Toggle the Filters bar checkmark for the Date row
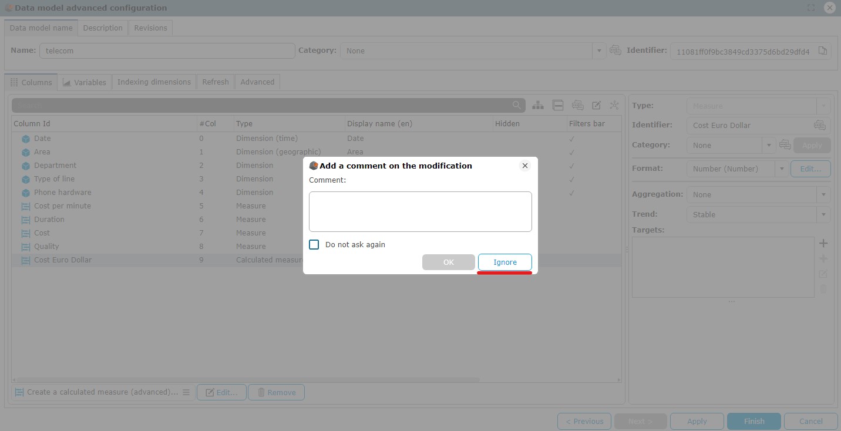Screen dimensions: 841x431 (x=571, y=139)
